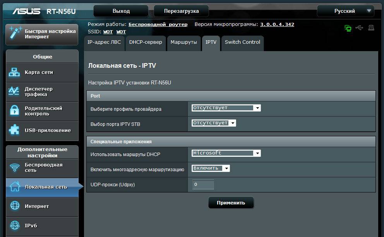Viewport: 384px width, 237px height.
Task: Click the Quick Internet Setup wand icon
Action: 15,34
